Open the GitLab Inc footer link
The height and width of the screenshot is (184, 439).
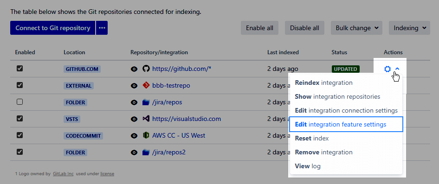(x=63, y=174)
